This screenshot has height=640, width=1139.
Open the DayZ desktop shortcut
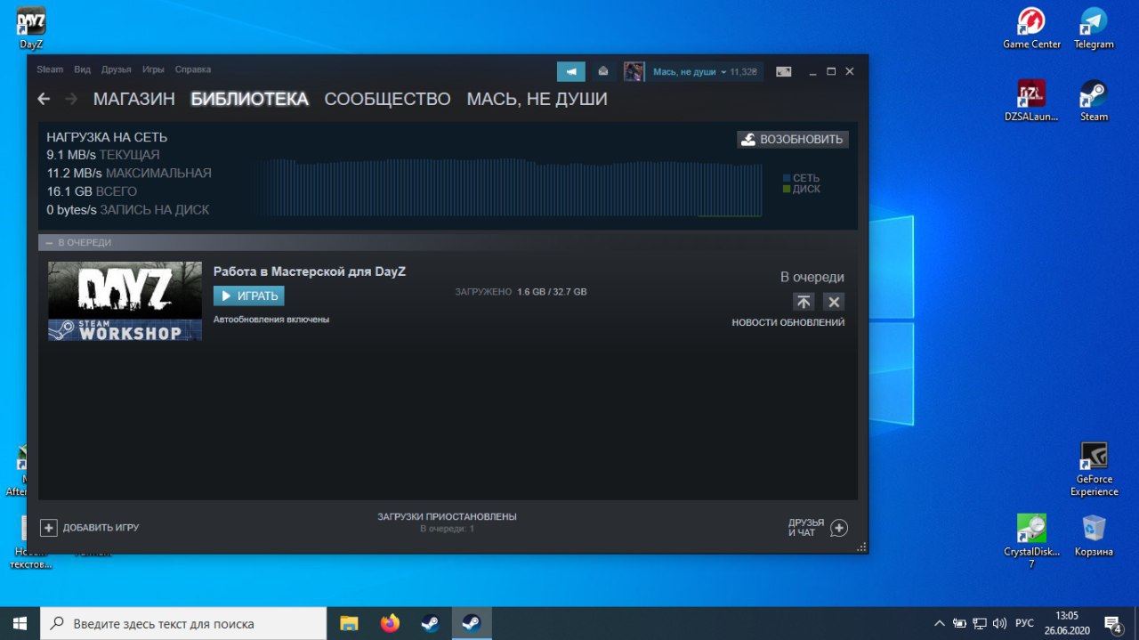coord(31,27)
